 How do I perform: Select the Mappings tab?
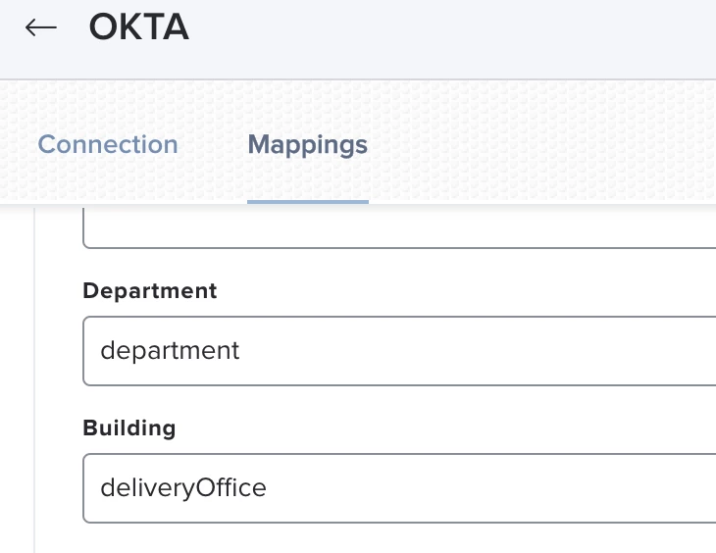click(x=308, y=145)
